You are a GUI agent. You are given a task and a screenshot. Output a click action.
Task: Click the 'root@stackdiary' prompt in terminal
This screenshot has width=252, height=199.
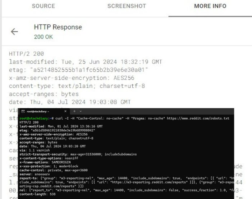(x=34, y=119)
